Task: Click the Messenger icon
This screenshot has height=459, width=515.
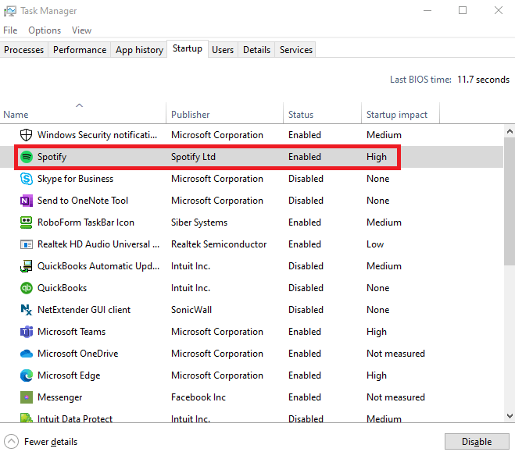Action: (x=27, y=397)
